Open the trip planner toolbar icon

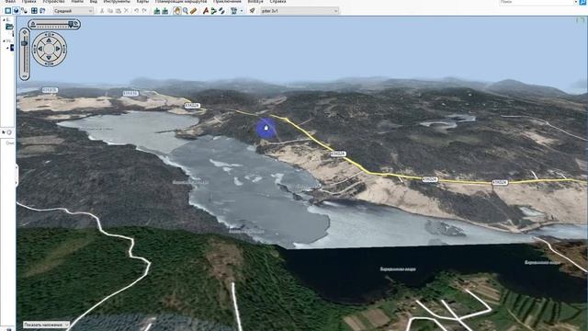coord(234,11)
